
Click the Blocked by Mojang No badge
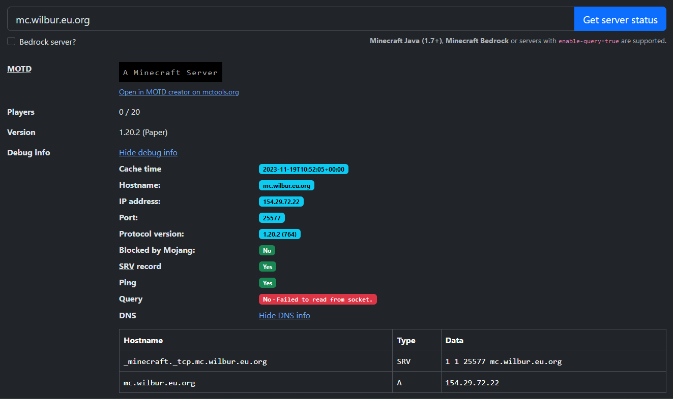(x=267, y=250)
